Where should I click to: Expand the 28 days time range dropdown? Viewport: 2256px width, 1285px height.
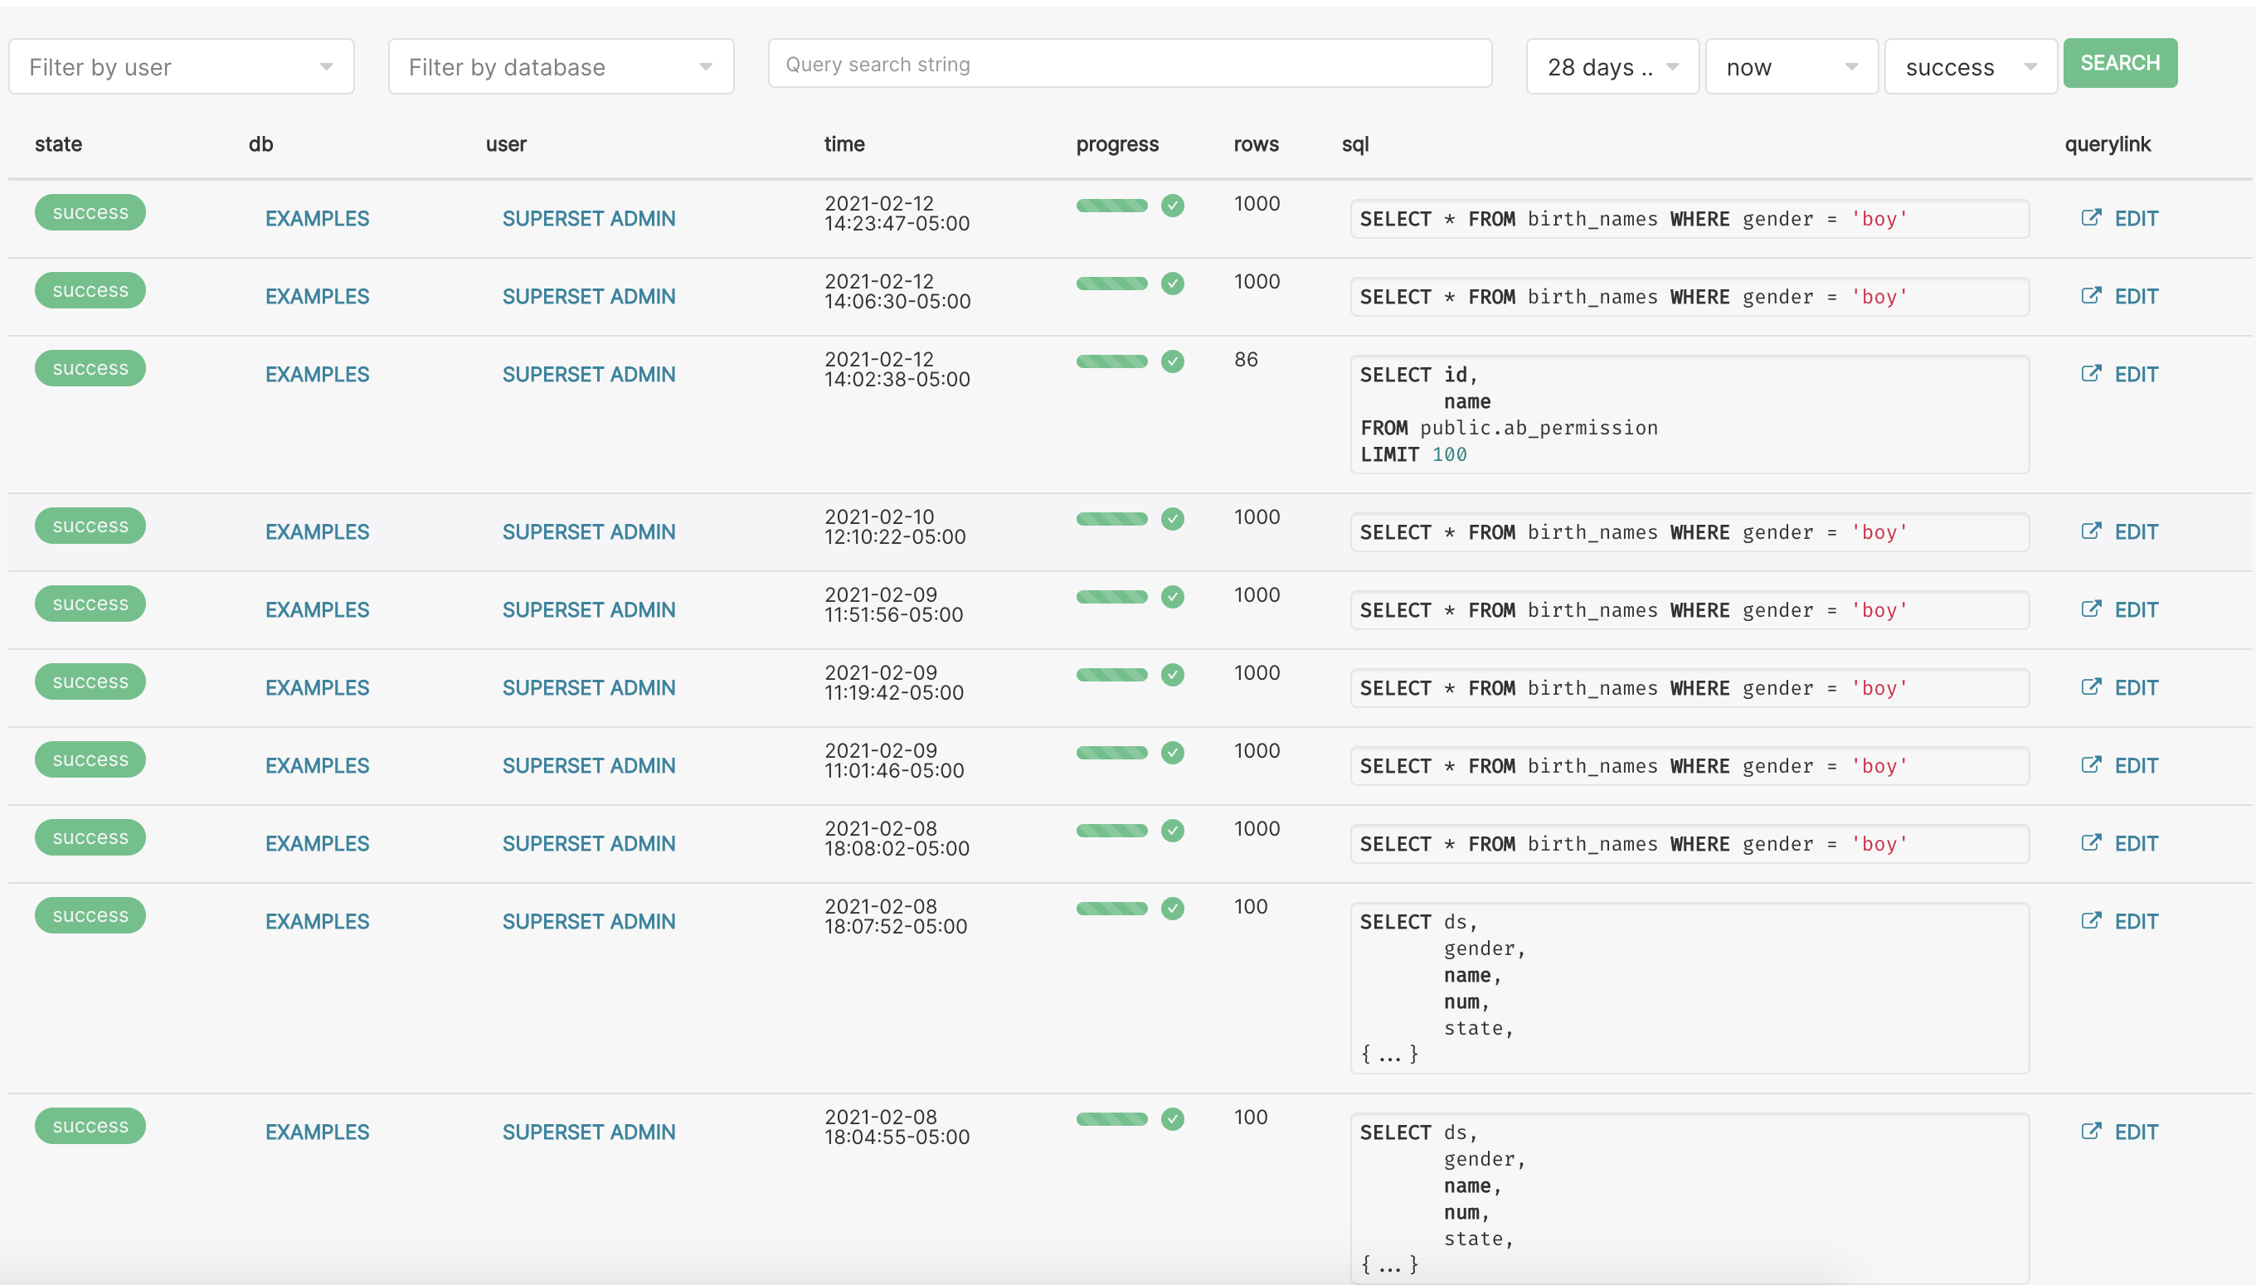(x=1612, y=67)
